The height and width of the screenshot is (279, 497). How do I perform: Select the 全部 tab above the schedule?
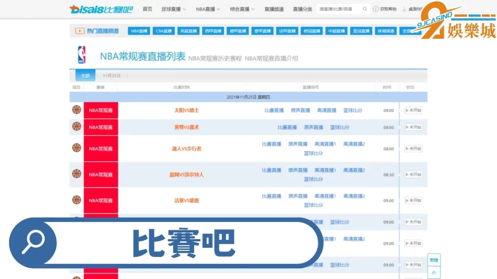(85, 76)
